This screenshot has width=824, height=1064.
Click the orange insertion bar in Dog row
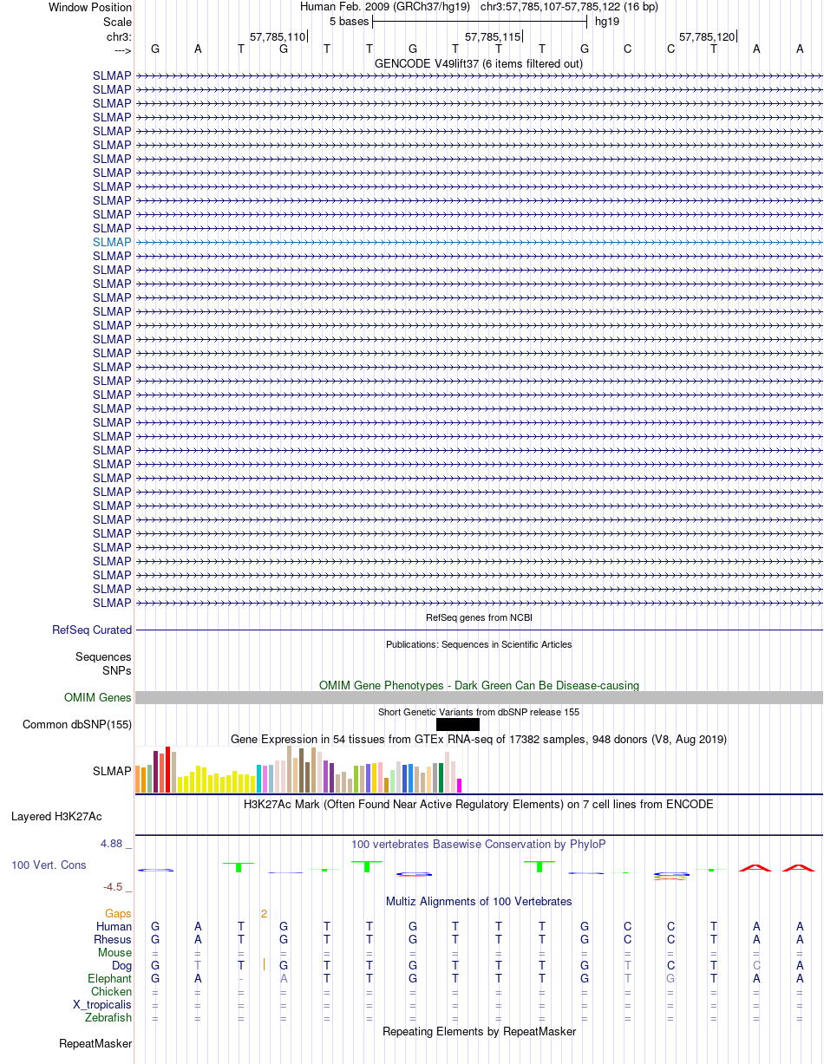point(264,965)
